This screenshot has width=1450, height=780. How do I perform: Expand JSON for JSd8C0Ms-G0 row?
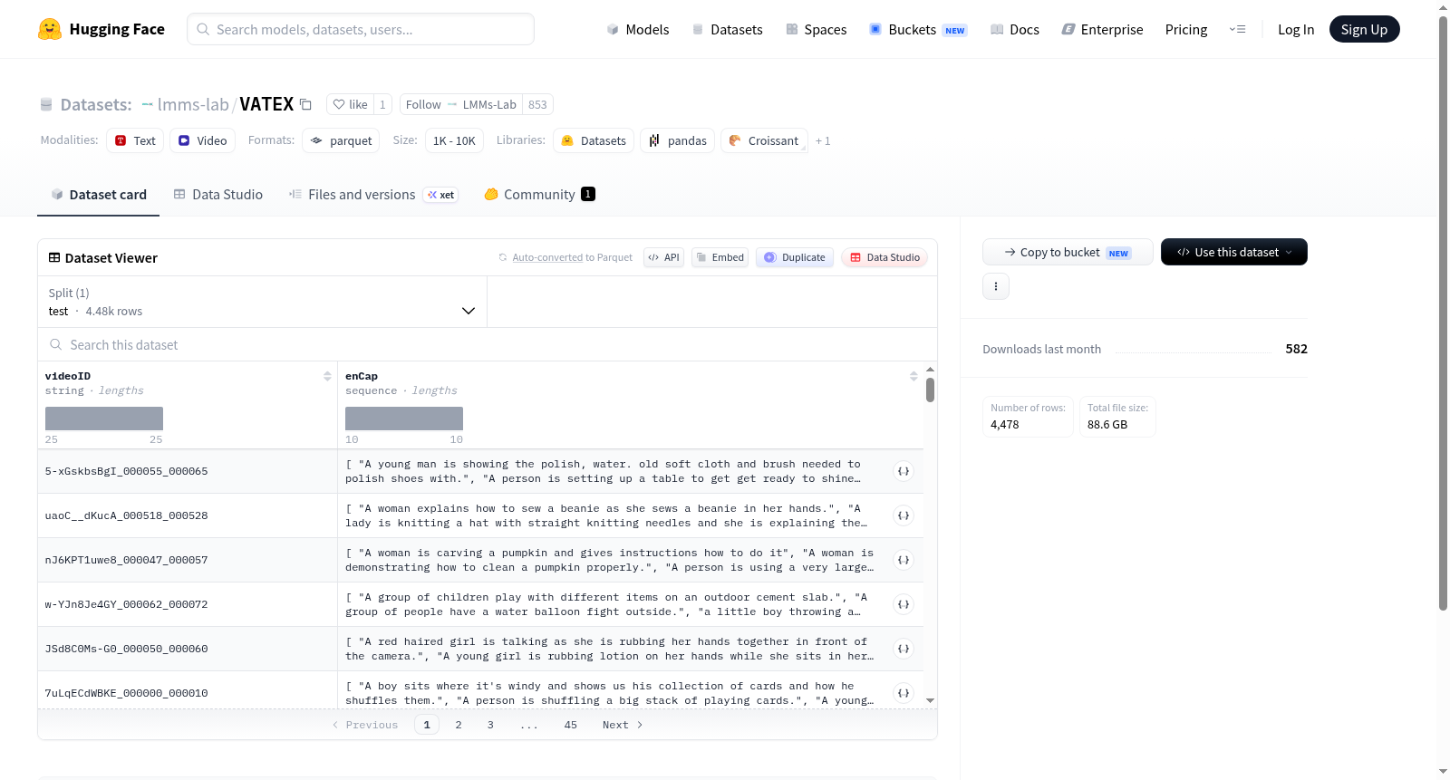coord(904,649)
